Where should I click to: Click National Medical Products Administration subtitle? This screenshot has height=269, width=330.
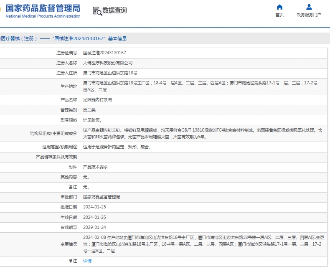[43, 16]
